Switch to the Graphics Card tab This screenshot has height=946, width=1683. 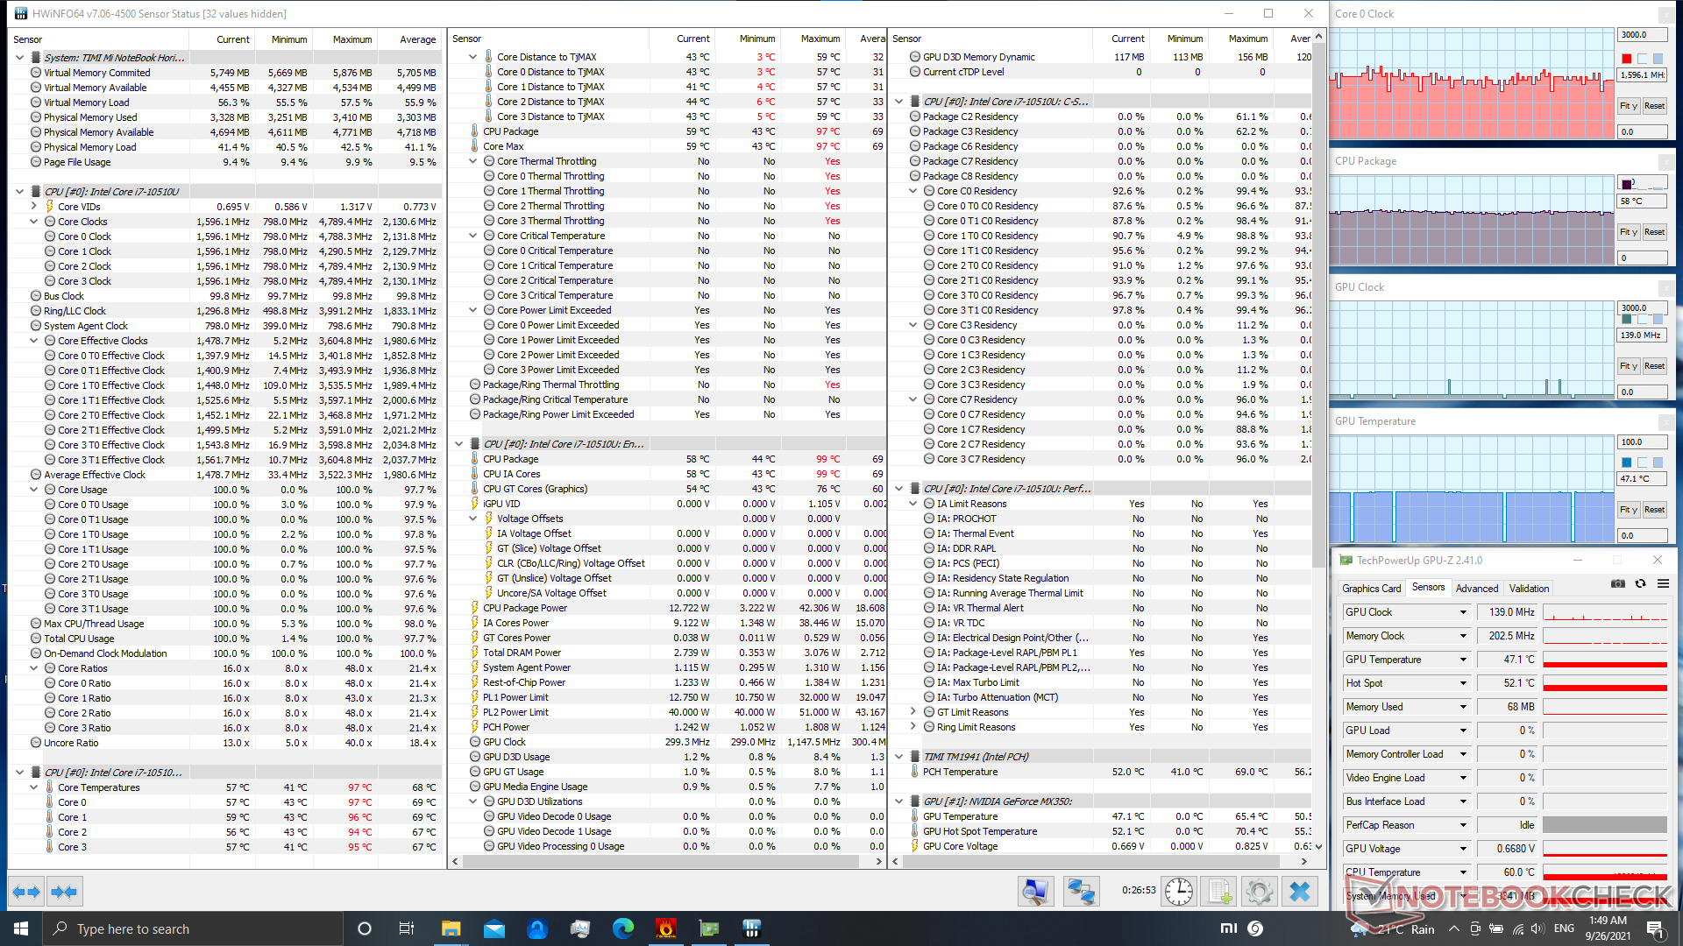pos(1371,589)
